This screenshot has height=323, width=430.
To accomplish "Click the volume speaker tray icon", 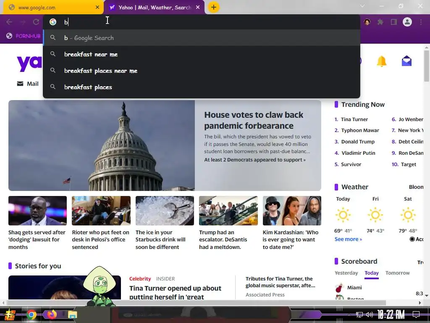I will tap(370, 315).
